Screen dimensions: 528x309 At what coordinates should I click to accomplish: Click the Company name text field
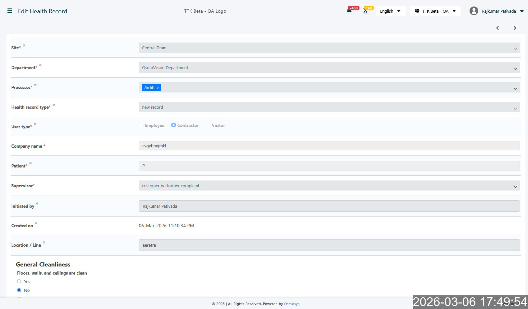tap(329, 146)
